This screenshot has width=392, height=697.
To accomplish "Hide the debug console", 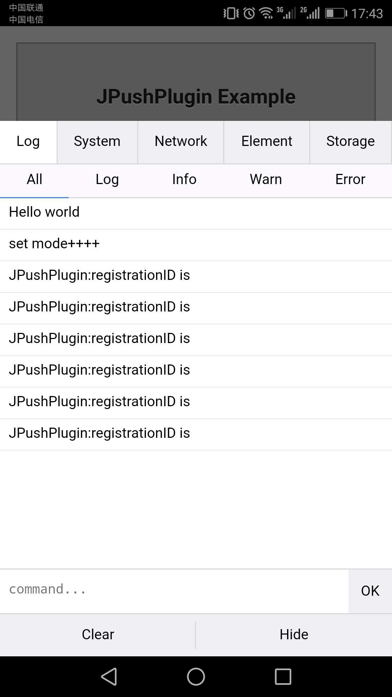I will 294,635.
